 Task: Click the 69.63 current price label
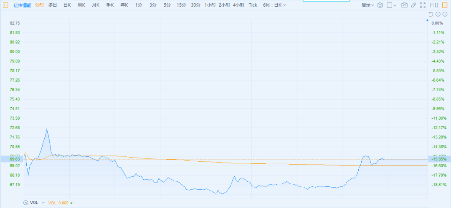15,159
